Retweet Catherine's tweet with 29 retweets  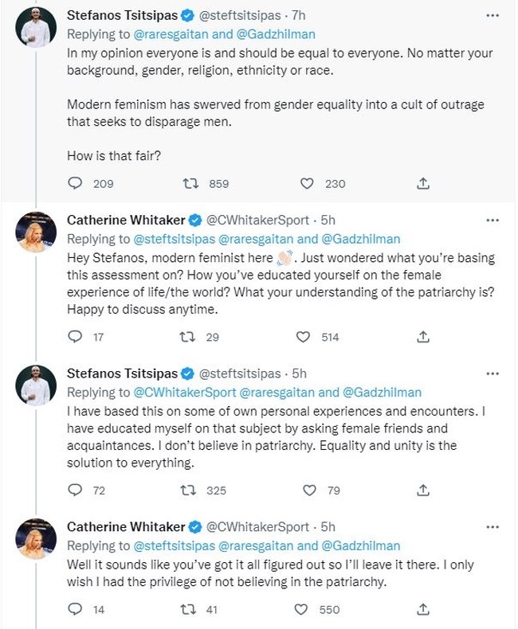[x=191, y=337]
